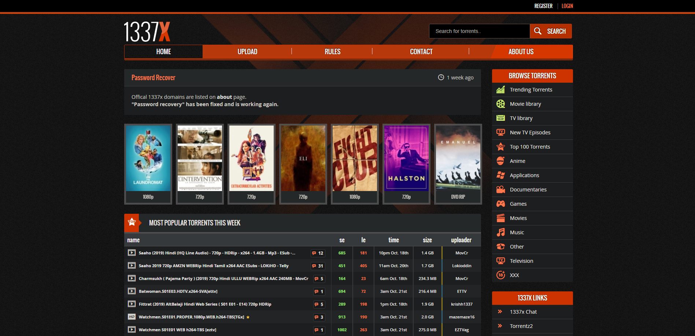
Task: Click the Movies clapperboard icon
Action: pos(500,218)
